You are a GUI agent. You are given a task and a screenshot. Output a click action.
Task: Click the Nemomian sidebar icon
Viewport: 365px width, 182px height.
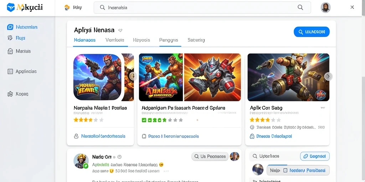(x=10, y=27)
